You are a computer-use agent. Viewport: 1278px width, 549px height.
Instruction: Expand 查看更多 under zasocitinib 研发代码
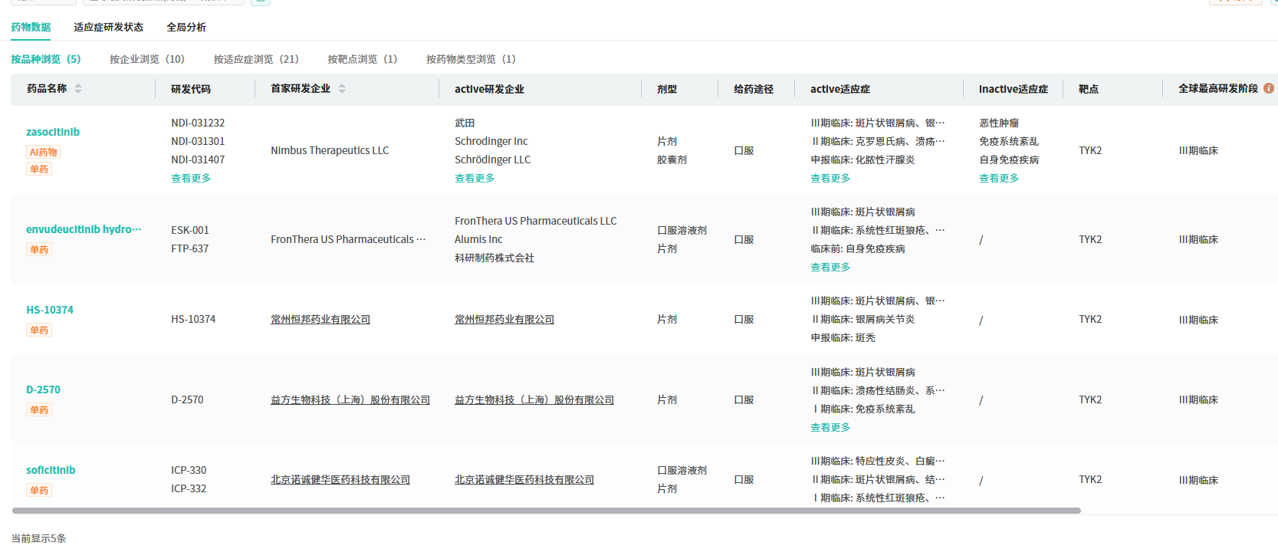191,179
